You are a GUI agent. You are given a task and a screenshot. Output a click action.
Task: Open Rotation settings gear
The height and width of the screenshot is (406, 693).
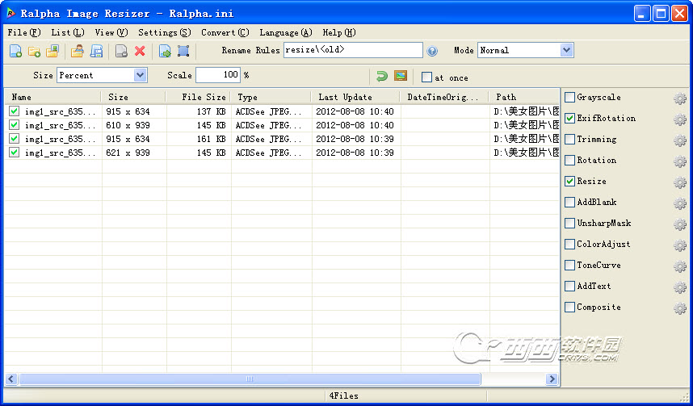tap(680, 161)
